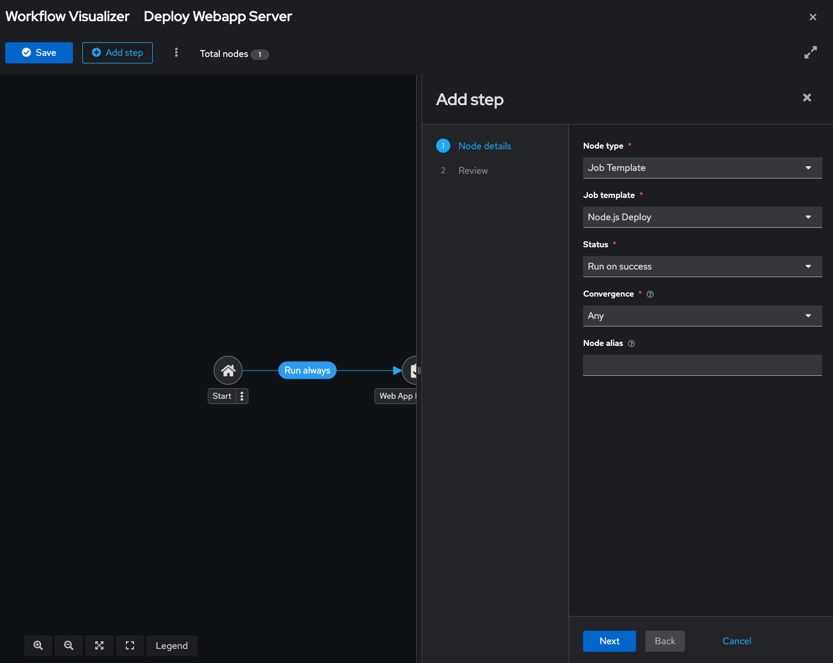Click the Start home node icon
The width and height of the screenshot is (833, 663).
[228, 371]
